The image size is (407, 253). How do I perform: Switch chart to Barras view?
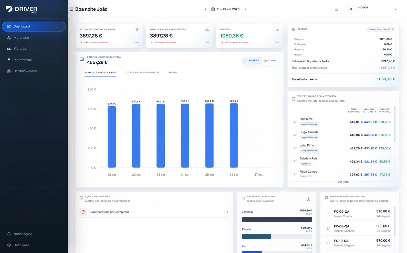[252, 61]
